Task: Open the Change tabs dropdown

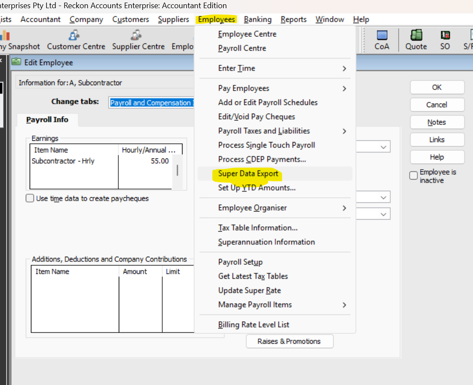Action: coord(151,102)
